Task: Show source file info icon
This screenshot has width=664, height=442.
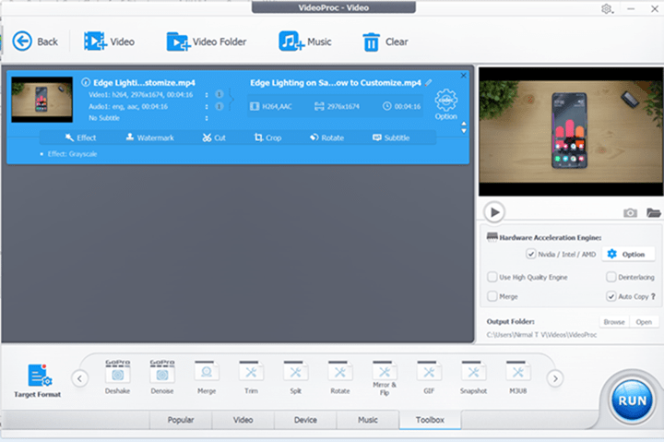Action: tap(86, 82)
